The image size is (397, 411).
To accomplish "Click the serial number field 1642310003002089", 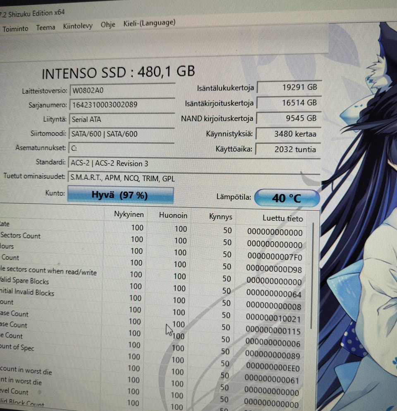I will click(122, 105).
